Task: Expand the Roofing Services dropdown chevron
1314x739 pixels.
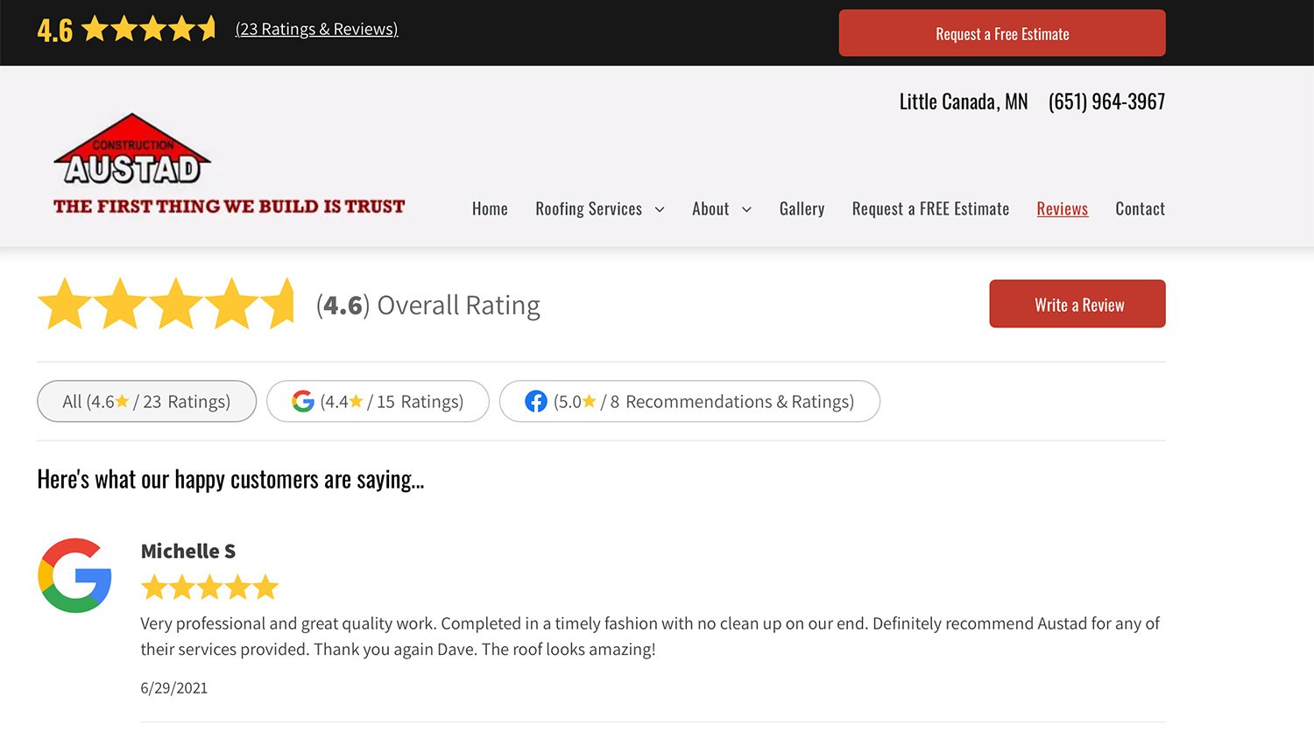Action: pyautogui.click(x=660, y=209)
